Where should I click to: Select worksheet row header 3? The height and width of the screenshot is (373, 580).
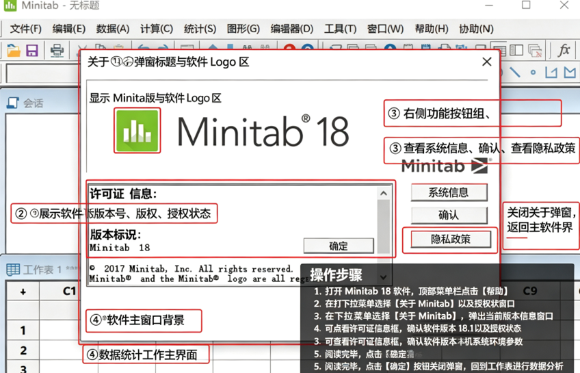point(23,368)
